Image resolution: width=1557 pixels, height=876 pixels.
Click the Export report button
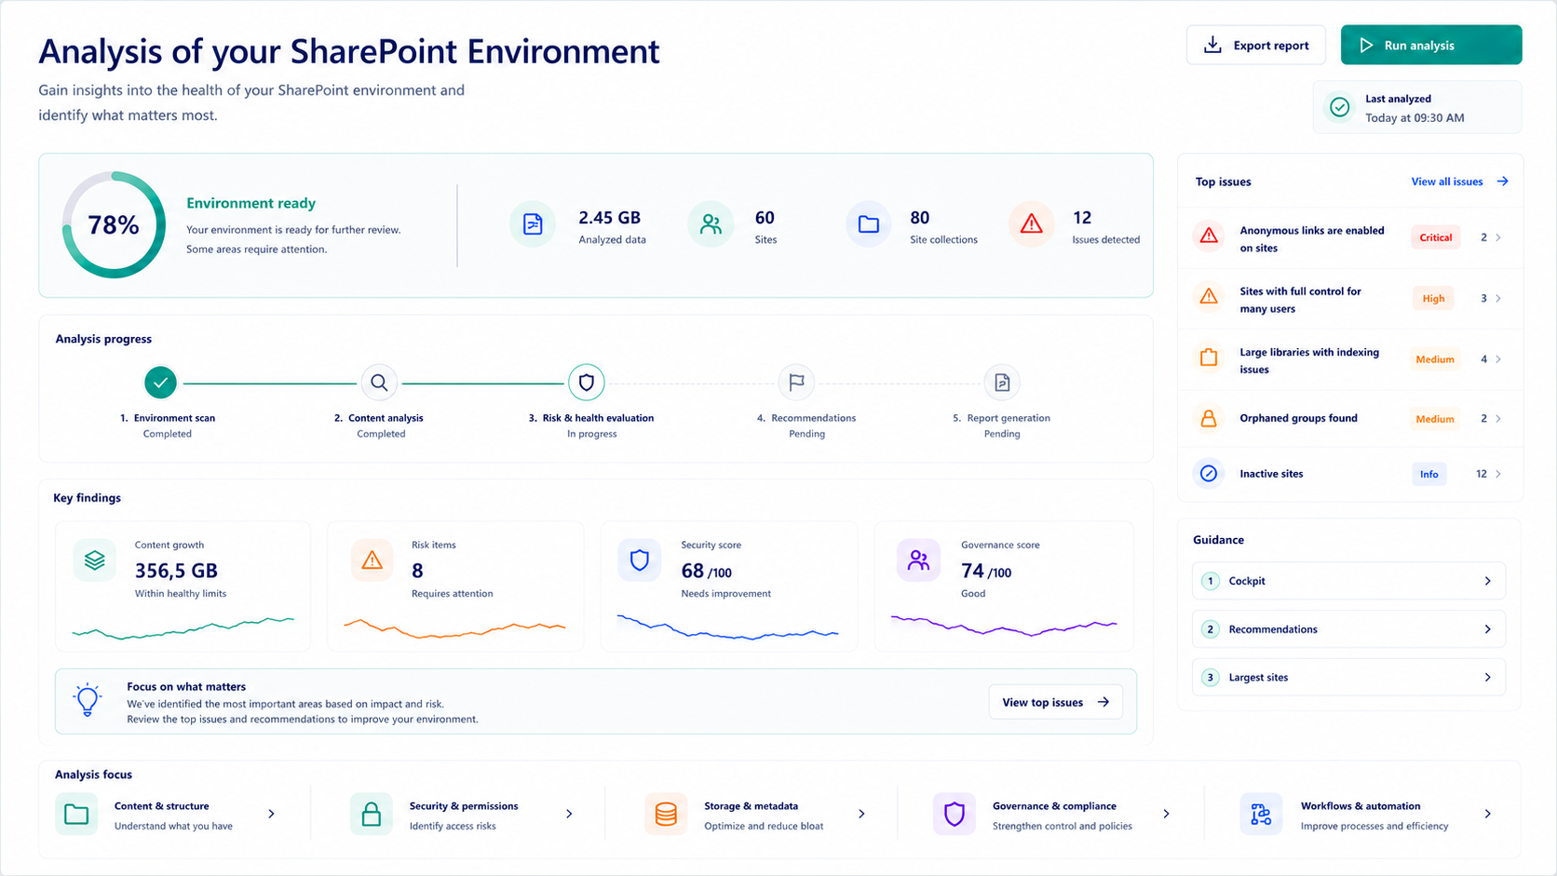point(1255,45)
